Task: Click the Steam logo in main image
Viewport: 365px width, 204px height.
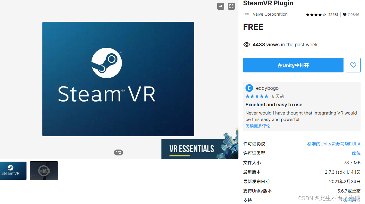Action: click(x=107, y=63)
